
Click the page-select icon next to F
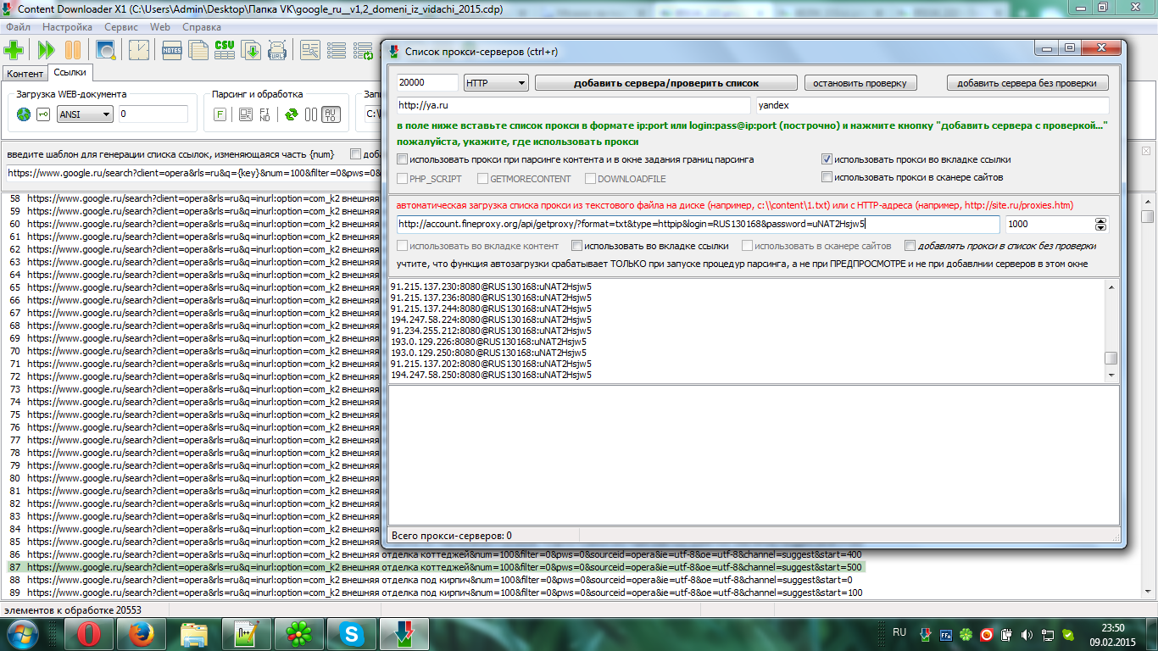(245, 114)
